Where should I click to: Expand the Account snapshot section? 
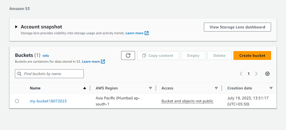(16, 27)
